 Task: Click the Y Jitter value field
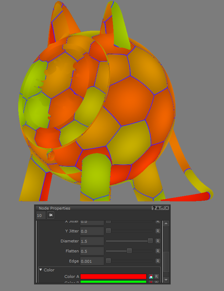tap(92, 231)
